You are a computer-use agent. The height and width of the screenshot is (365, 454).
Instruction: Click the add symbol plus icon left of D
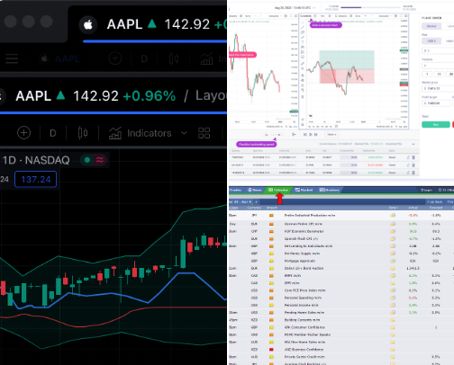click(23, 133)
